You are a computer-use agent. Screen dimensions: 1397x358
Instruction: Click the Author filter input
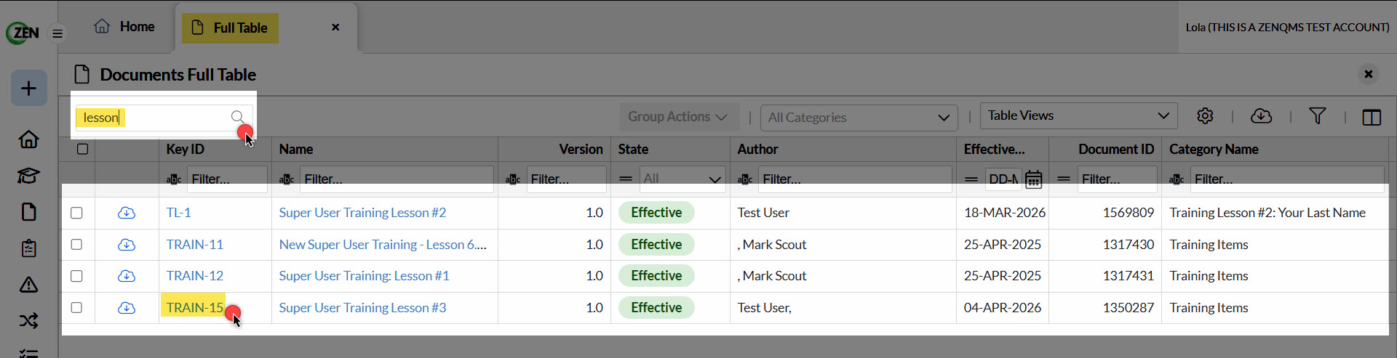(x=855, y=179)
